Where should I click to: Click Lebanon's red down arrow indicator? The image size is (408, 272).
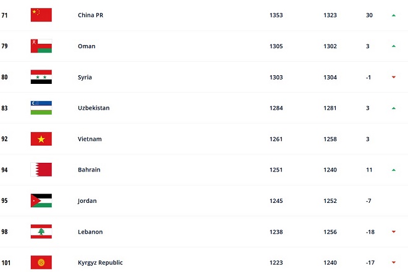(394, 231)
